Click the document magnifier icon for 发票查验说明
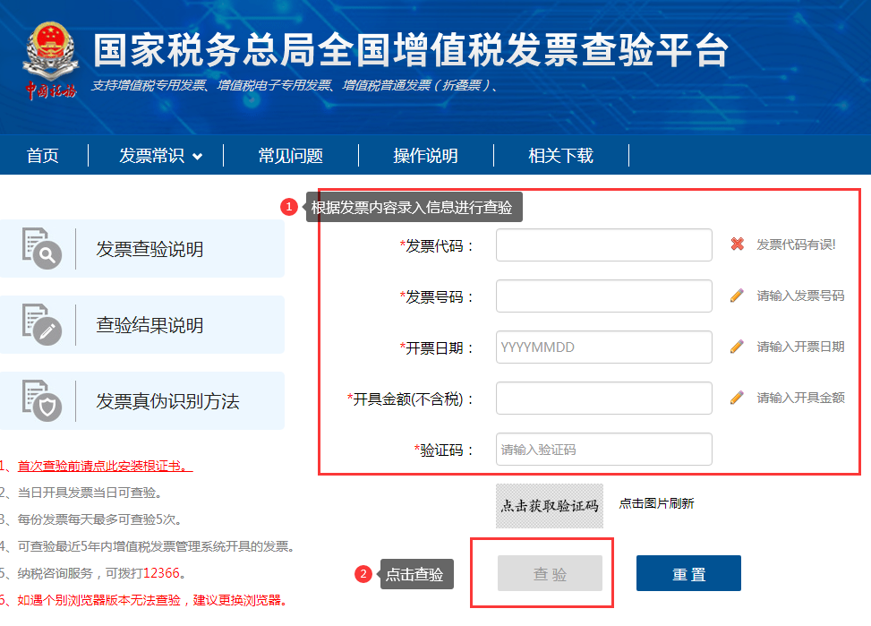The width and height of the screenshot is (871, 626). 41,249
